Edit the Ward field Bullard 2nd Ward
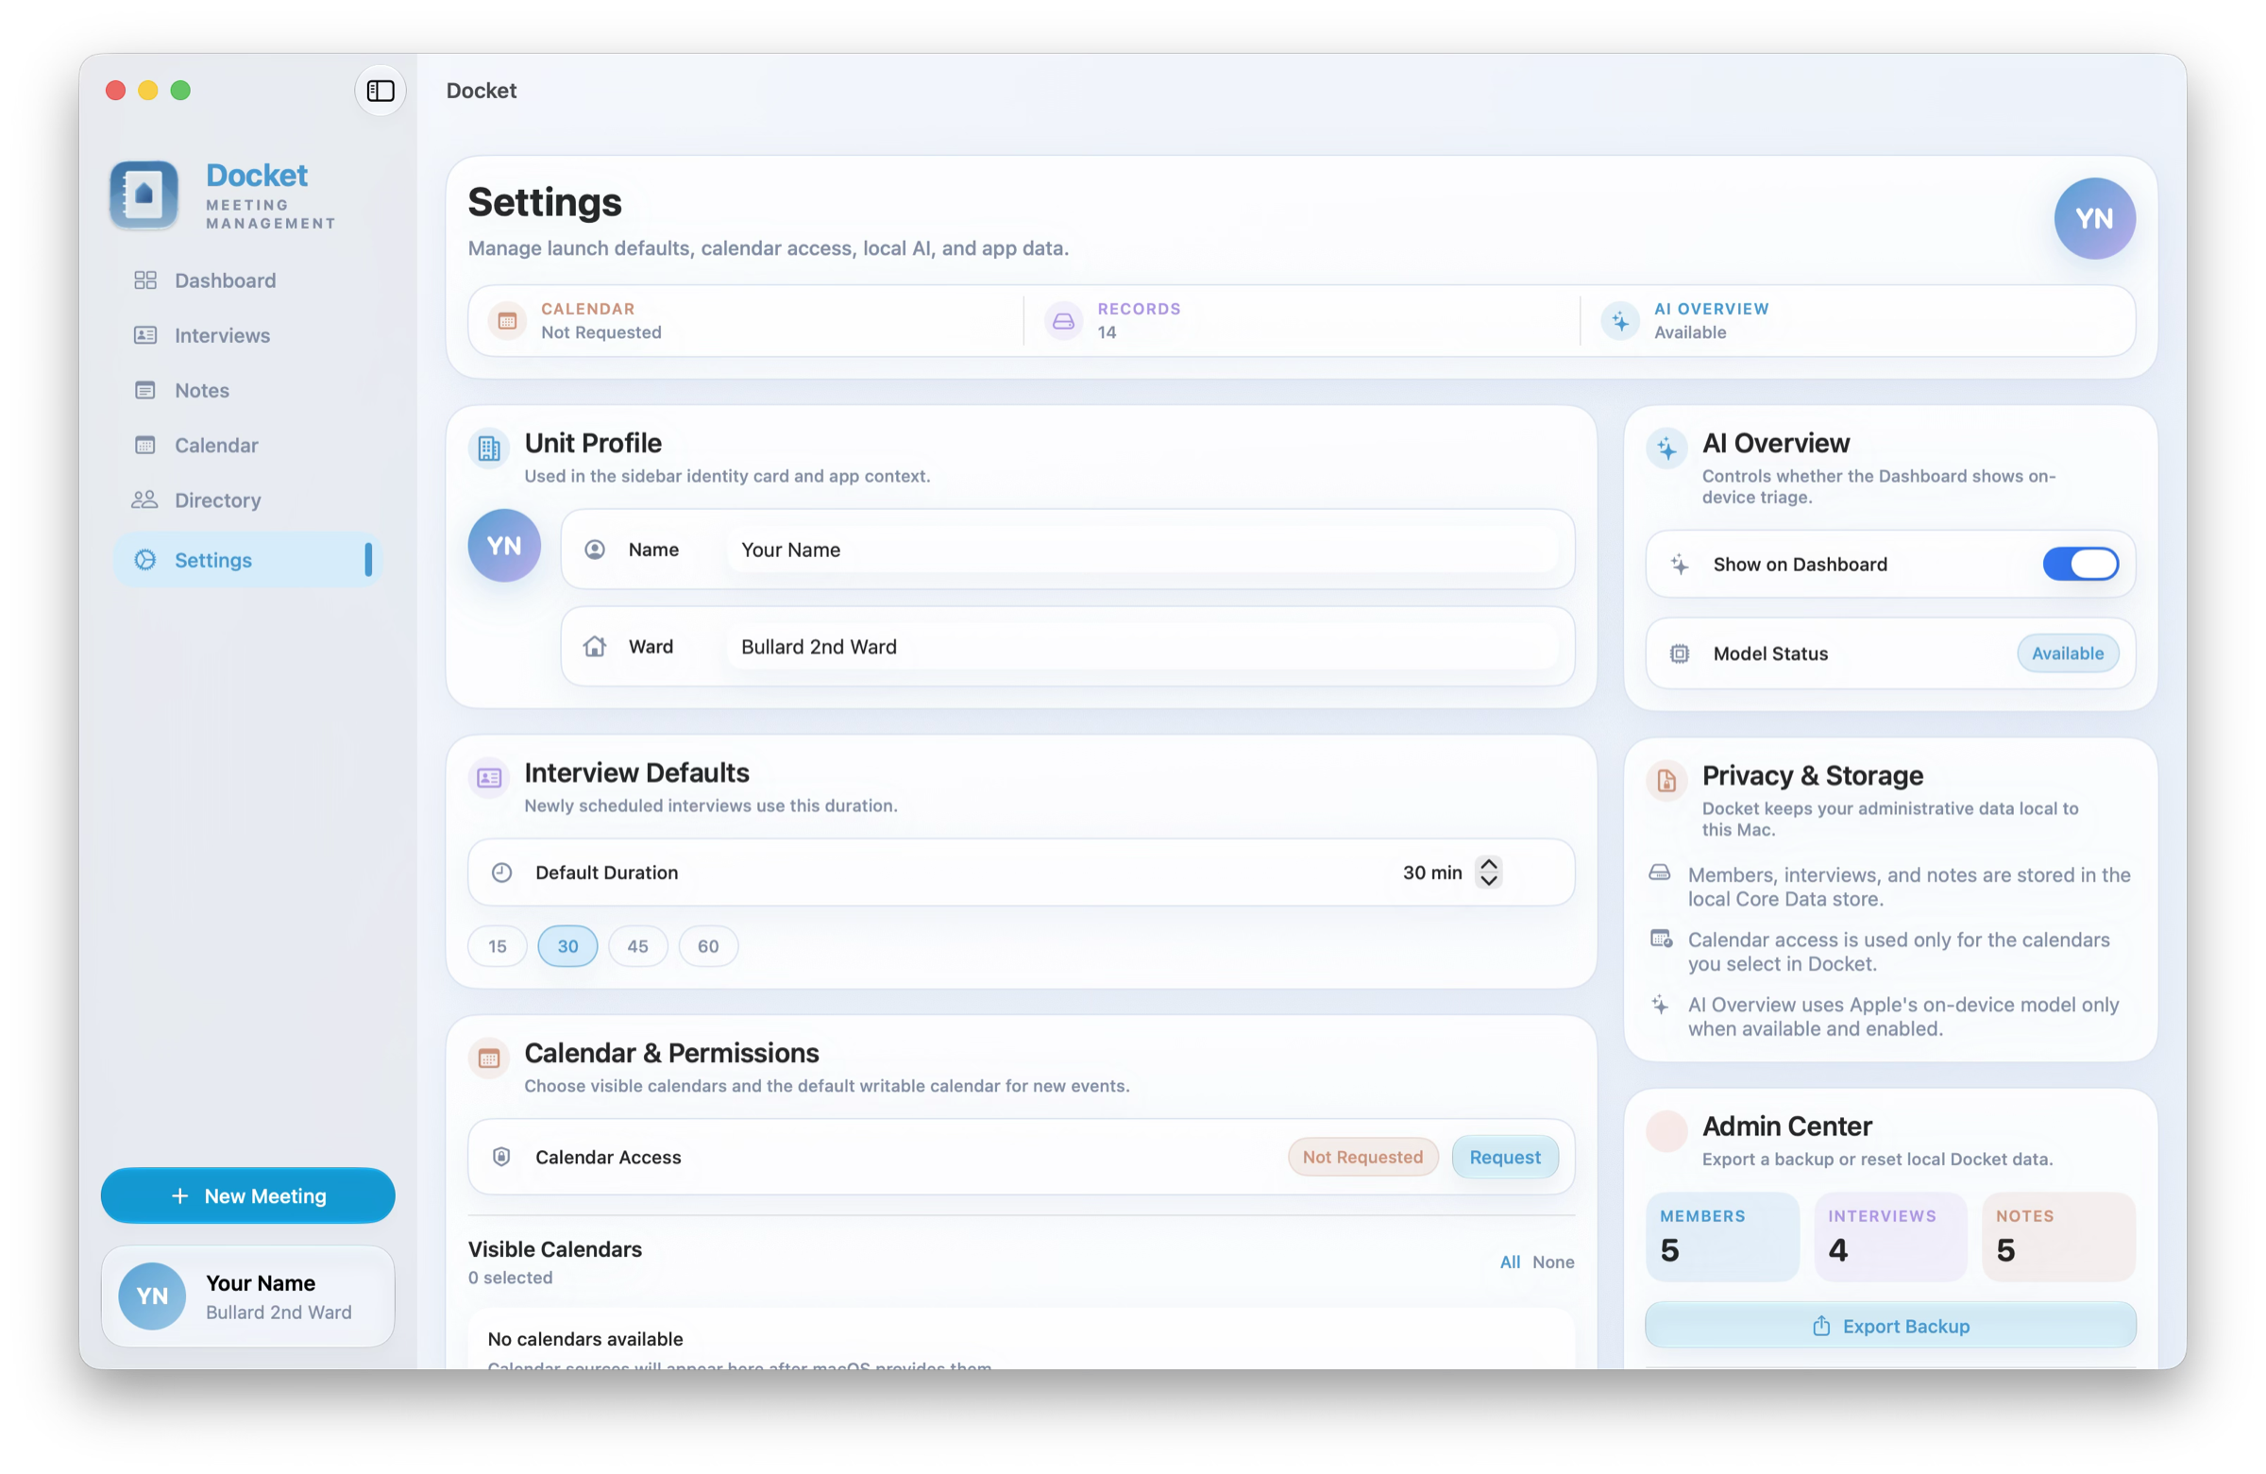The height and width of the screenshot is (1474, 2266). tap(1142, 647)
